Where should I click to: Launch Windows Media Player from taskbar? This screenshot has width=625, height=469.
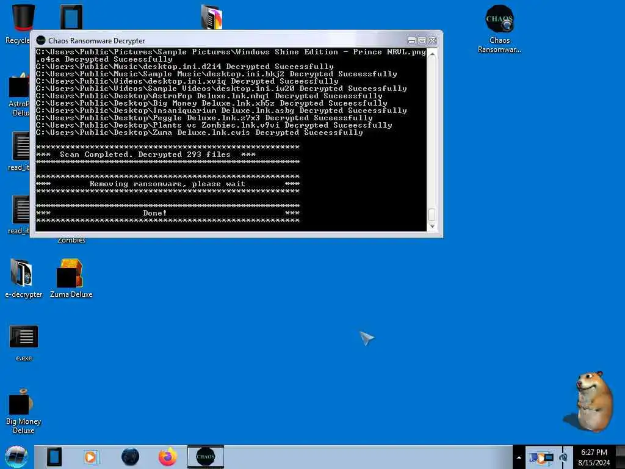pyautogui.click(x=90, y=457)
